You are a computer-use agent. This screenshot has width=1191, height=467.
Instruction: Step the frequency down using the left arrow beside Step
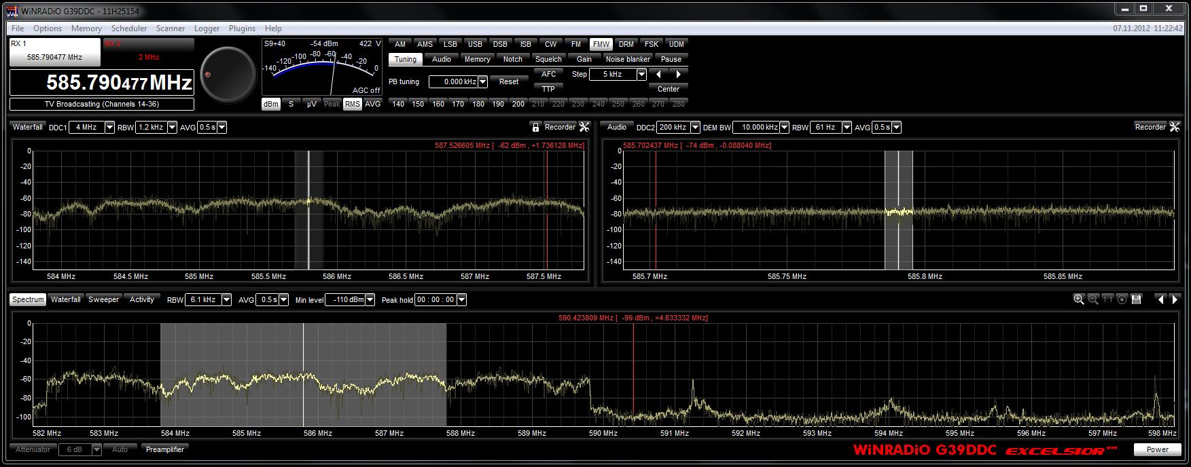(658, 74)
